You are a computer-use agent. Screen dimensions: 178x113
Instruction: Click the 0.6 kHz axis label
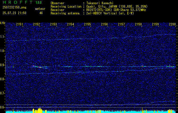click(x=3, y=107)
